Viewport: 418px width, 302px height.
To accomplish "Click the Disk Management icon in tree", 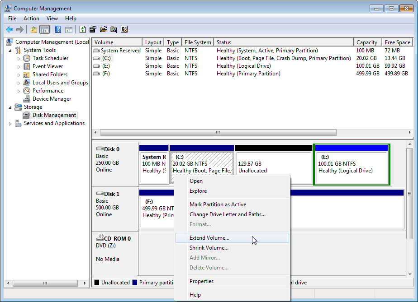I will tap(26, 115).
